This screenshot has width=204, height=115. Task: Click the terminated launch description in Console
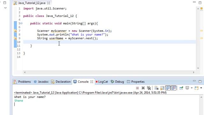(90, 93)
